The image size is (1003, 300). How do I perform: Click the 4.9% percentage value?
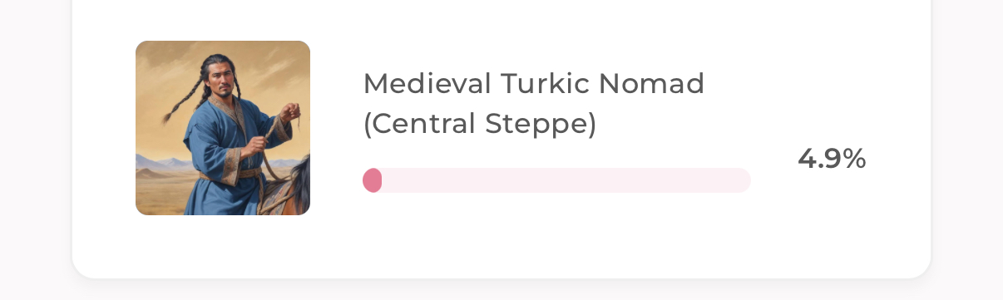pyautogui.click(x=832, y=158)
